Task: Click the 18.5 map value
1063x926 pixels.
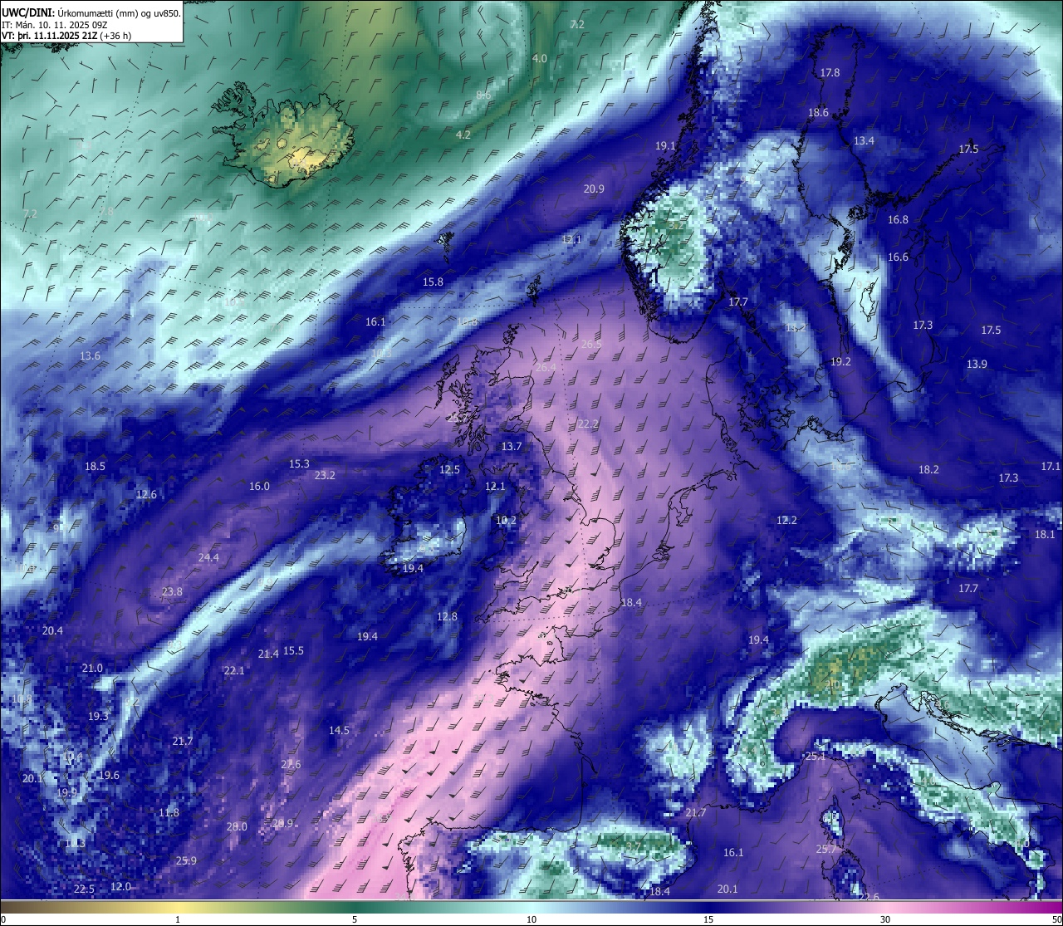Action: pyautogui.click(x=95, y=467)
